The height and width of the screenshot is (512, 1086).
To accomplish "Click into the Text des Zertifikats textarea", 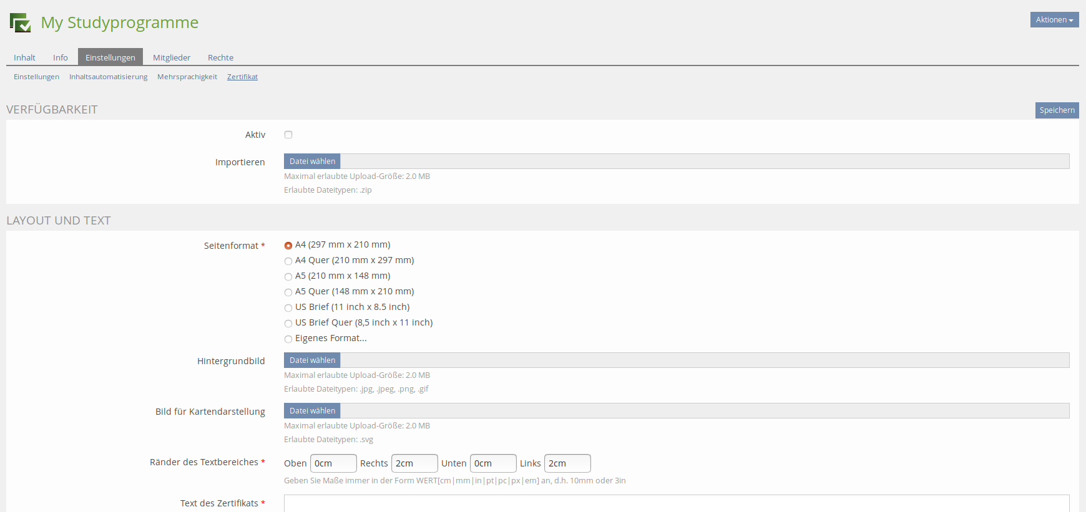I will (676, 503).
